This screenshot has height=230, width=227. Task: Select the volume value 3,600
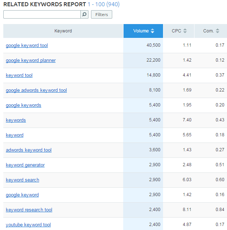coord(155,150)
